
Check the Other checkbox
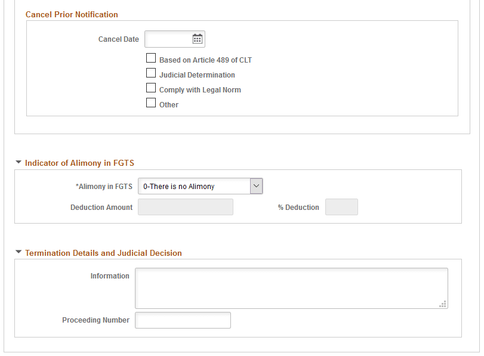[x=151, y=103]
